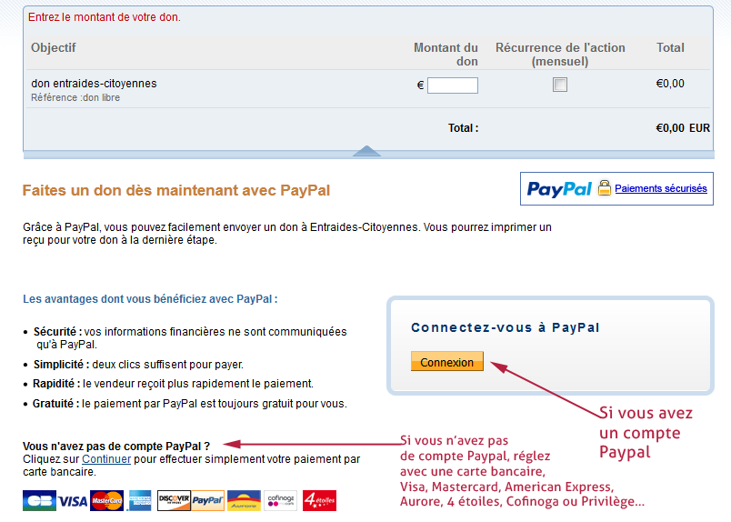This screenshot has width=731, height=522.
Task: Click the Discover card logo
Action: [x=174, y=500]
